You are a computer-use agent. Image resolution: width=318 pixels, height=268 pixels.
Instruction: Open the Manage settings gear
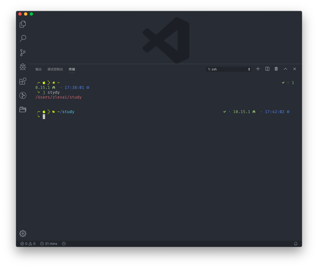tap(23, 234)
